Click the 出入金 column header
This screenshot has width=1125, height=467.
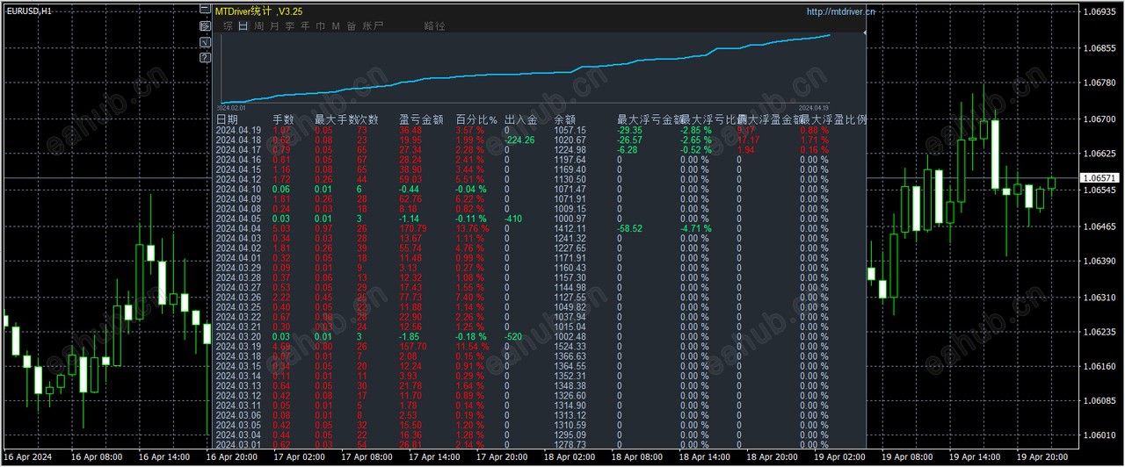(x=520, y=119)
